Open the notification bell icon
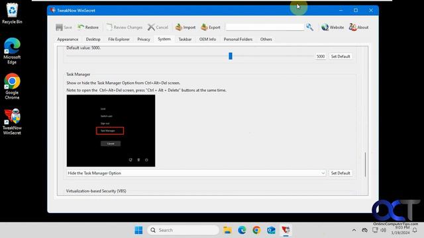Screen dimensions: 424x238 tap(415, 230)
